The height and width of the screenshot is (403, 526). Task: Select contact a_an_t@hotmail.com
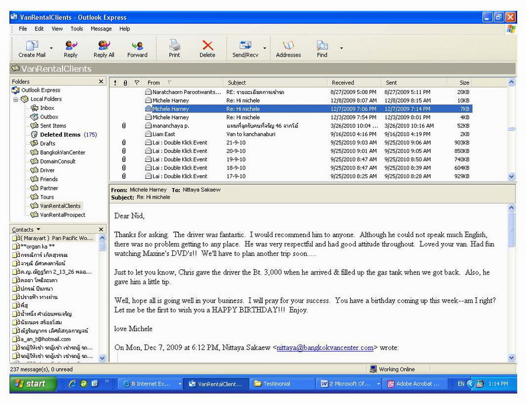[41, 339]
